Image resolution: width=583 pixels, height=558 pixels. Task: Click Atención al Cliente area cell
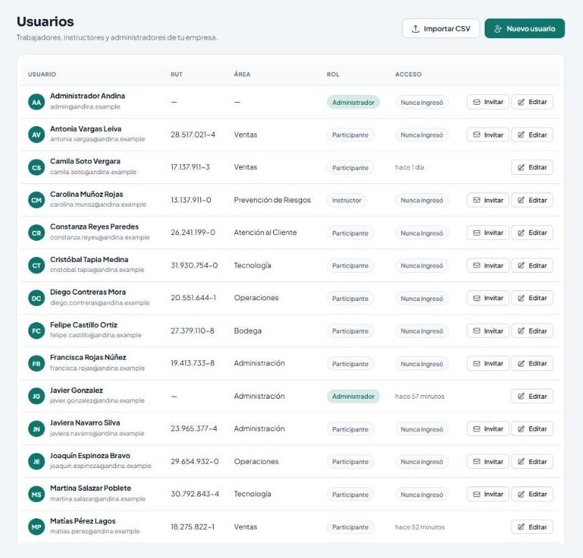tap(265, 233)
